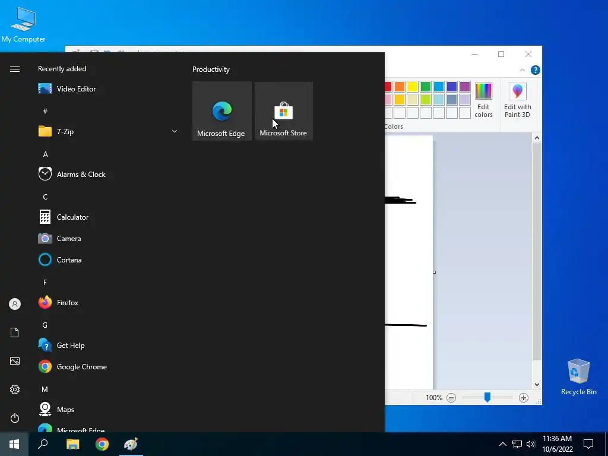Open the Pictures shortcut in Start sidebar
The height and width of the screenshot is (456, 608).
click(15, 361)
